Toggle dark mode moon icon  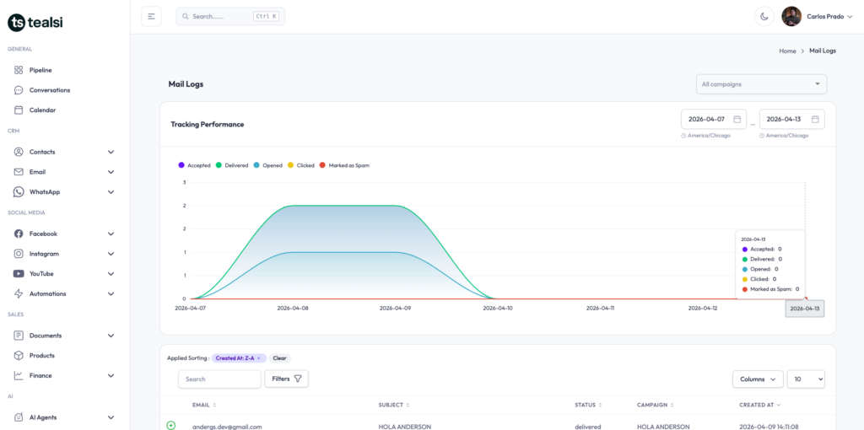click(764, 16)
